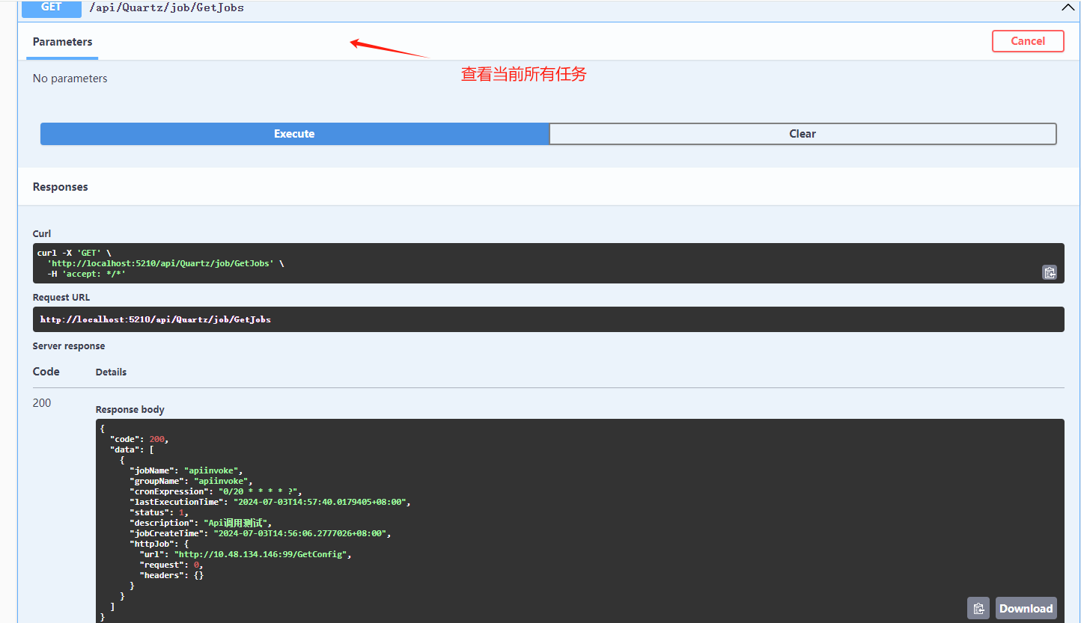Click the /api/Quartz/job/GetJobs endpoint path
This screenshot has width=1081, height=623.
(166, 7)
